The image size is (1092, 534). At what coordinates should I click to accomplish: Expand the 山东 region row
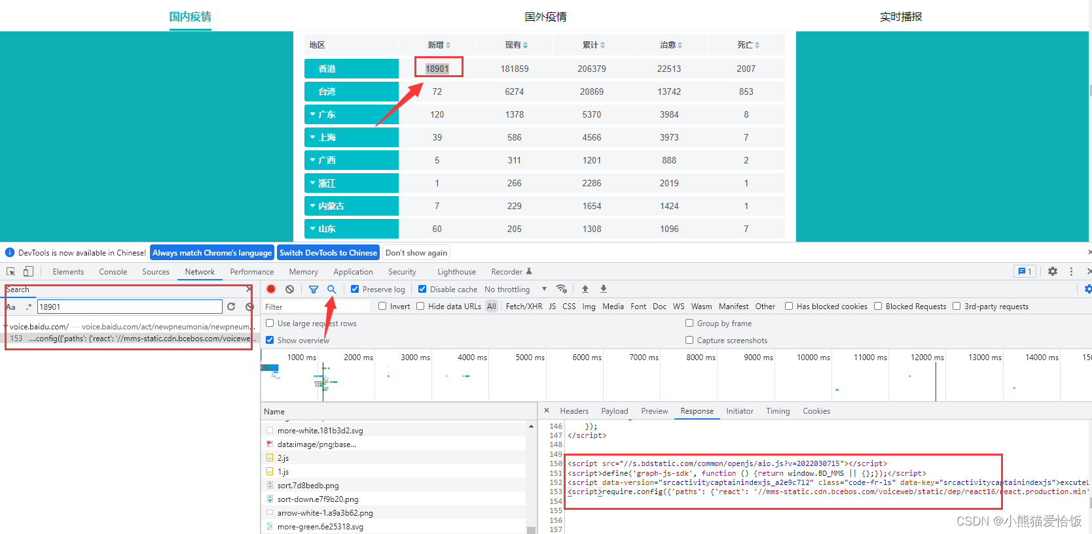click(x=313, y=229)
